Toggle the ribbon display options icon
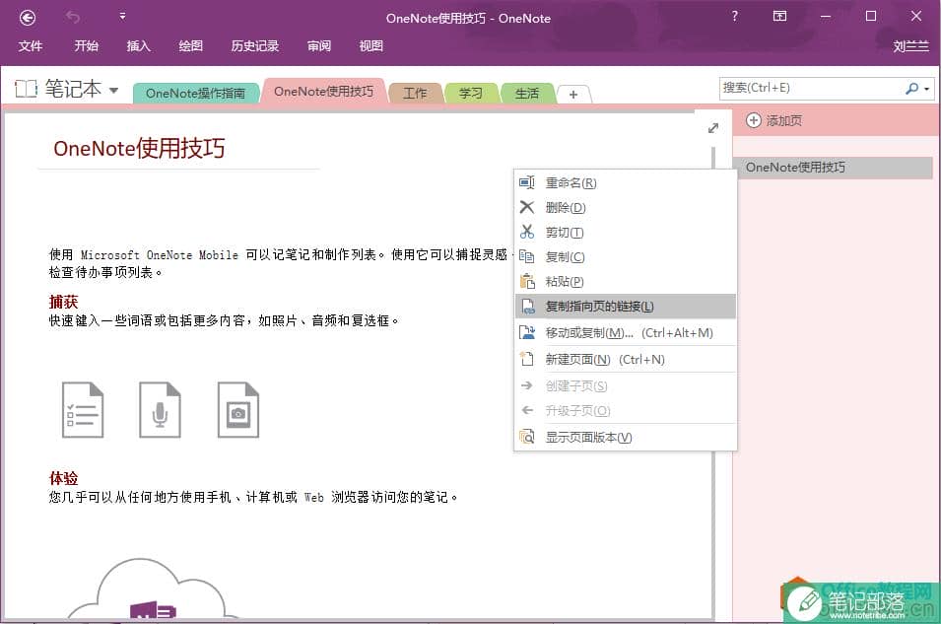This screenshot has height=624, width=941. (779, 16)
